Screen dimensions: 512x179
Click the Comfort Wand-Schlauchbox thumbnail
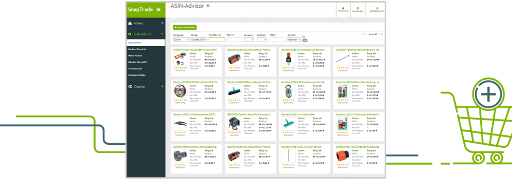[234, 124]
